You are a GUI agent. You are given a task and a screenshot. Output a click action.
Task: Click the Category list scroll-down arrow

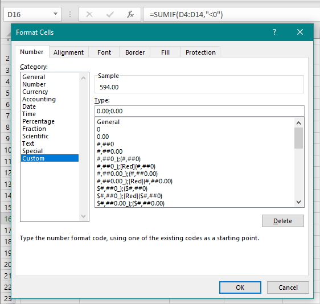83,216
